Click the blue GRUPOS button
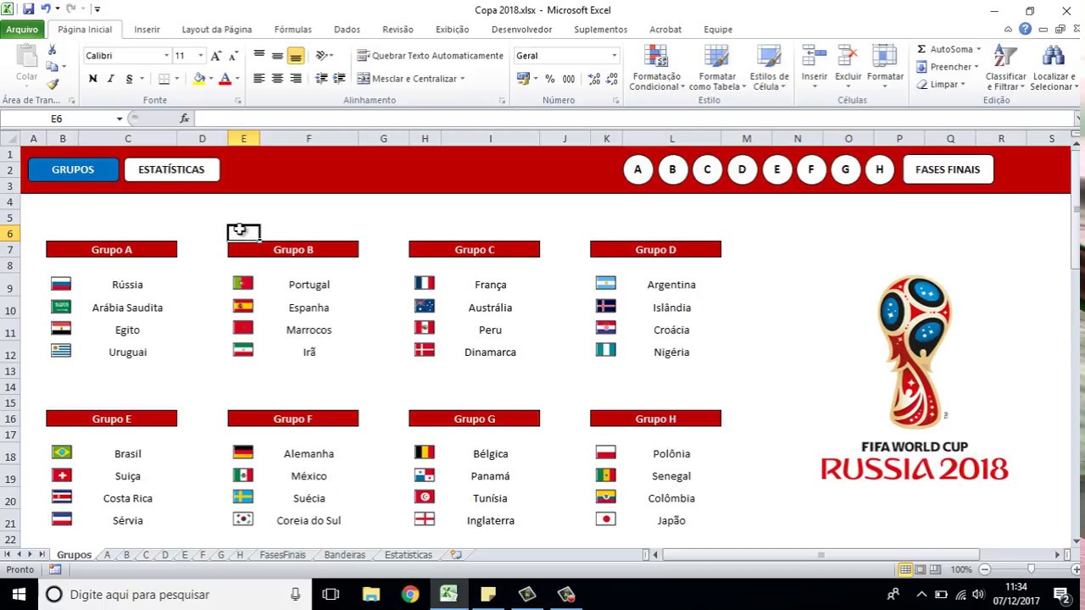The image size is (1085, 610). [73, 169]
